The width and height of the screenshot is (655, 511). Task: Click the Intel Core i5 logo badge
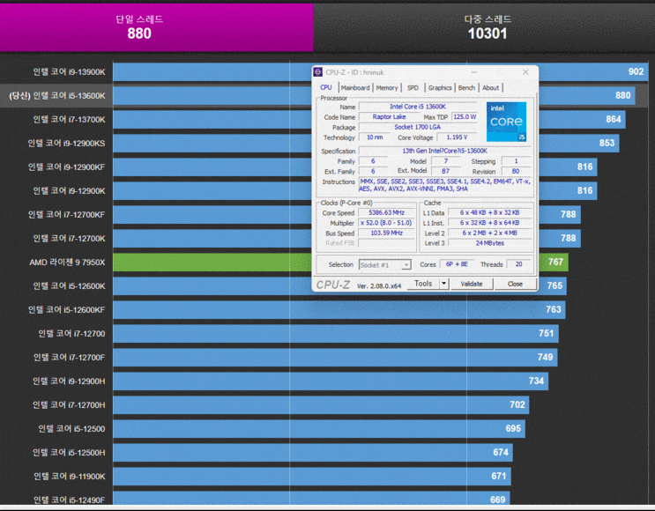pyautogui.click(x=506, y=122)
